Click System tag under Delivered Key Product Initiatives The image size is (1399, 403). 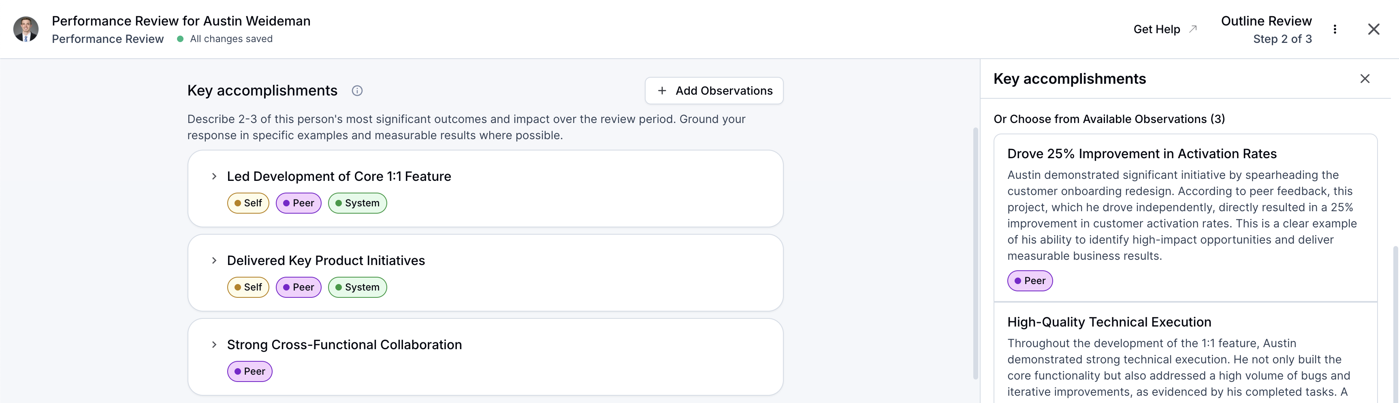point(357,287)
